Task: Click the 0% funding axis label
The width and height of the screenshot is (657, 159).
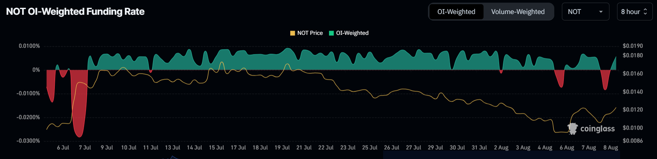Action: tap(36, 70)
